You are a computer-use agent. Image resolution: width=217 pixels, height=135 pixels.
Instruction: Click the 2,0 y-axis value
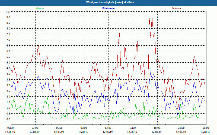pyautogui.click(x=8, y=97)
